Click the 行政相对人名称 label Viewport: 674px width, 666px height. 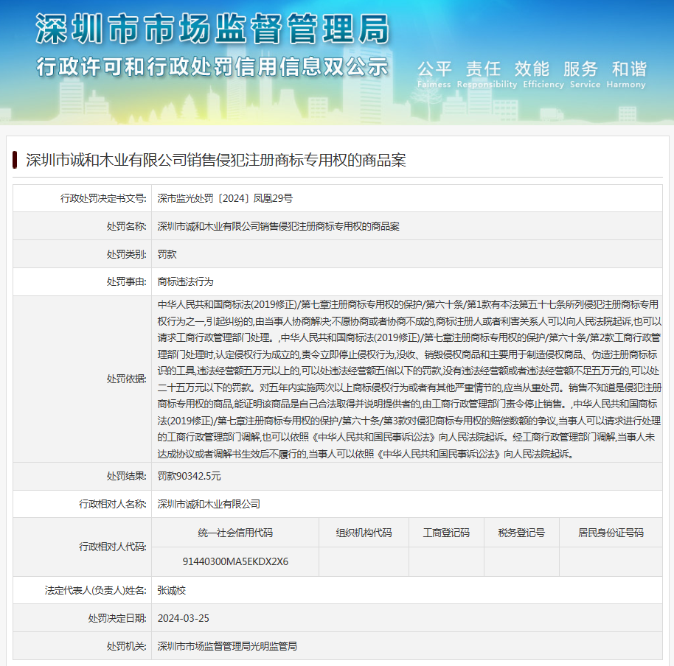(x=113, y=504)
